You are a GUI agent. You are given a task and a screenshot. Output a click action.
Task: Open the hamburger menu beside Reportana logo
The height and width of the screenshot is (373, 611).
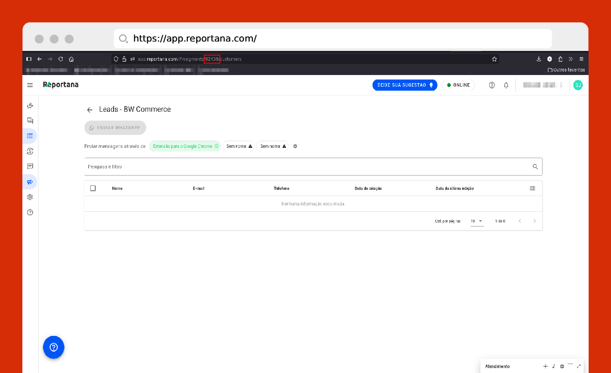pos(30,85)
